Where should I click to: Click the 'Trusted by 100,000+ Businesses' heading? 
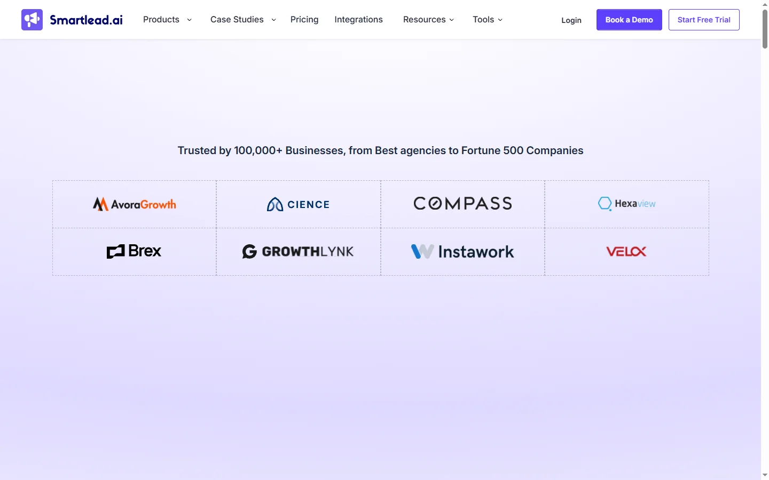click(x=380, y=150)
